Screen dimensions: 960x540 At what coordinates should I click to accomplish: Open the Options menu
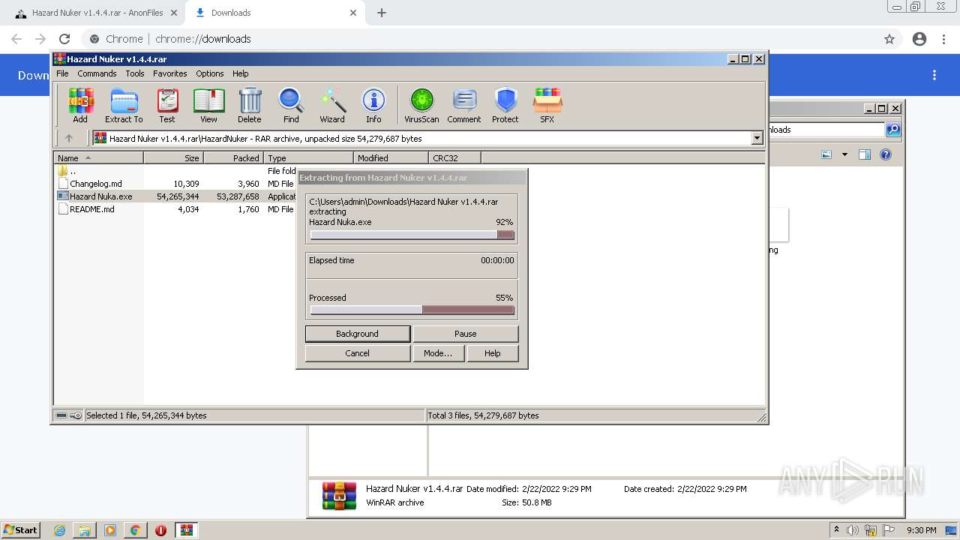(x=210, y=73)
